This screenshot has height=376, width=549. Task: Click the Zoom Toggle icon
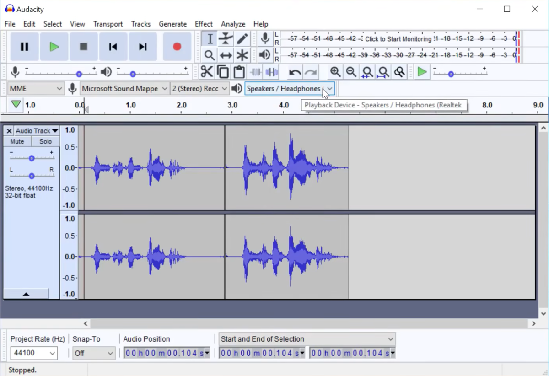click(399, 72)
